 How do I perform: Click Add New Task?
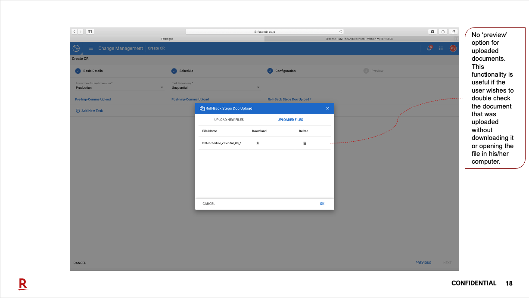[90, 111]
